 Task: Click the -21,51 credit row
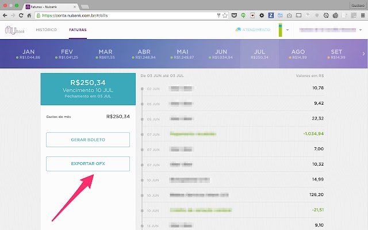(x=233, y=210)
